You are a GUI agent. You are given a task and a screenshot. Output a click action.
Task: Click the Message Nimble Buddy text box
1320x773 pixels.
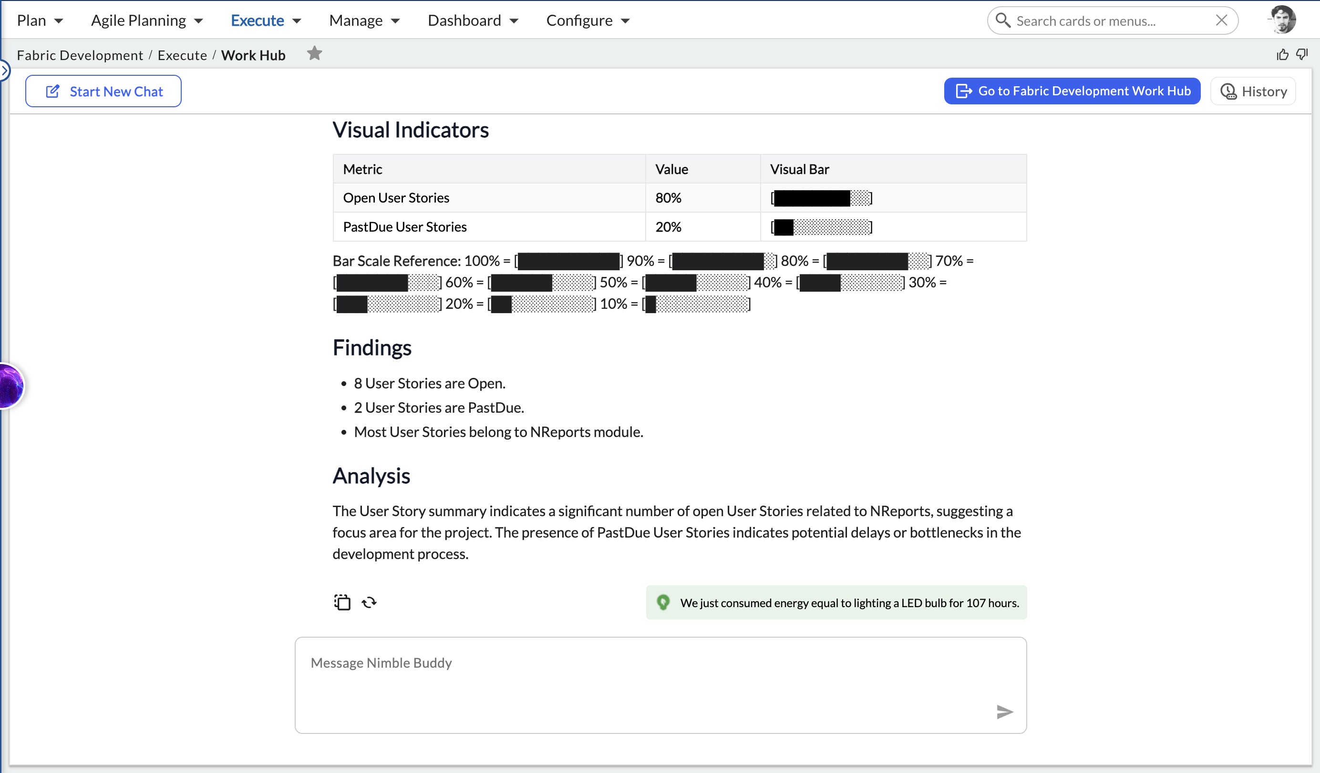pyautogui.click(x=660, y=685)
